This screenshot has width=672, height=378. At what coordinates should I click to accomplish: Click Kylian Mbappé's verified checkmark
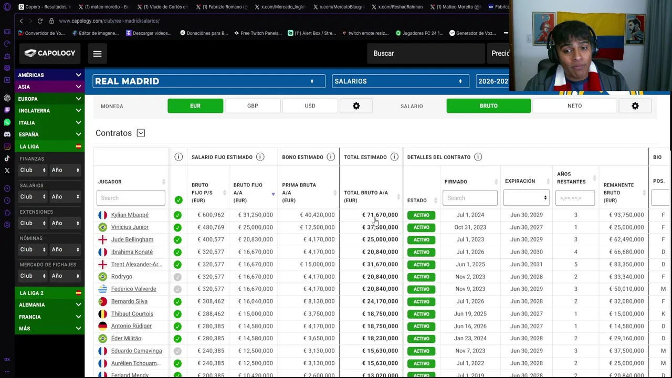[177, 215]
